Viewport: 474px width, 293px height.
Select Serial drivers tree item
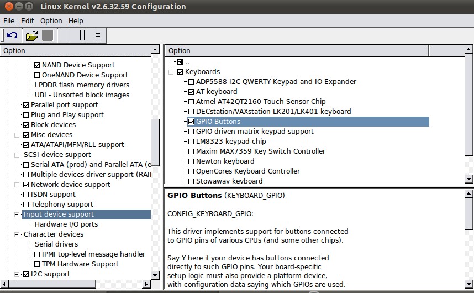point(56,244)
